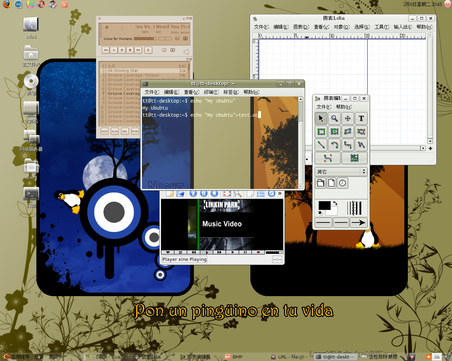
Task: Open 文件 menu in Dia toolbox window
Action: point(324,107)
